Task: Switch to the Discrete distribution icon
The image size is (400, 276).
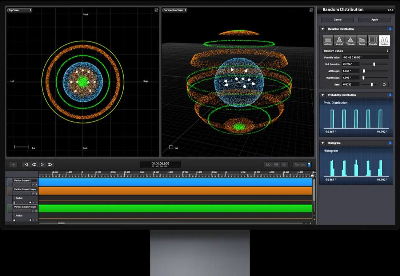Action: (x=373, y=40)
